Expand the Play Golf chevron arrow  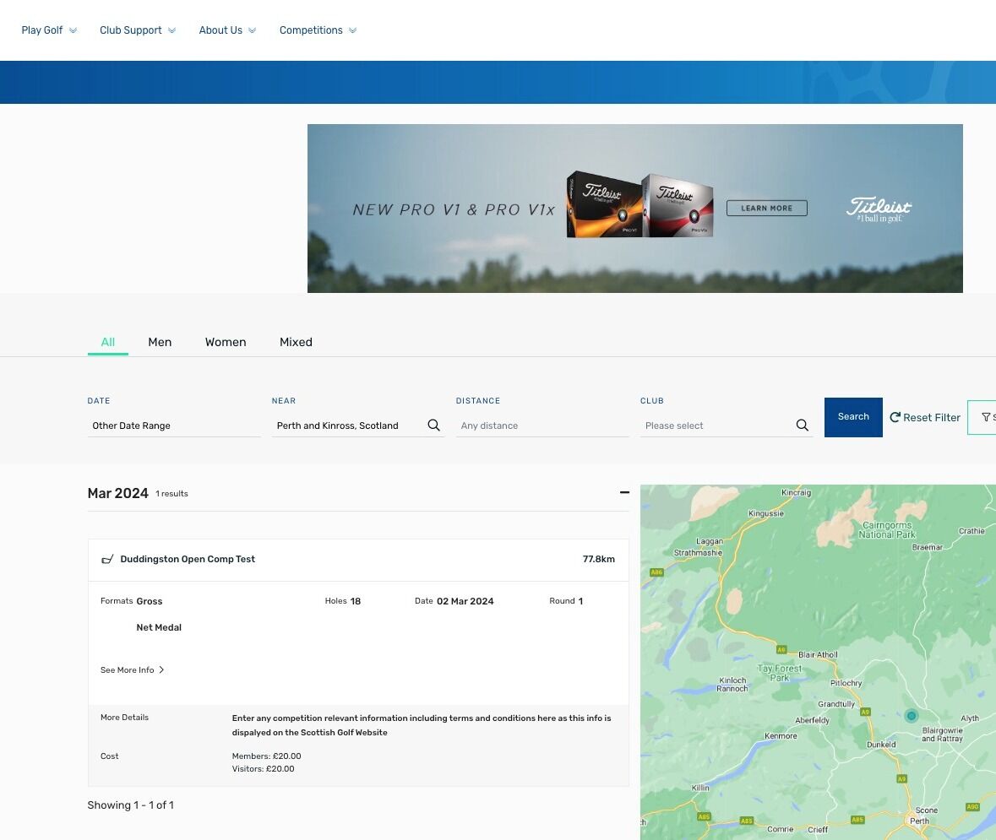[x=73, y=30]
